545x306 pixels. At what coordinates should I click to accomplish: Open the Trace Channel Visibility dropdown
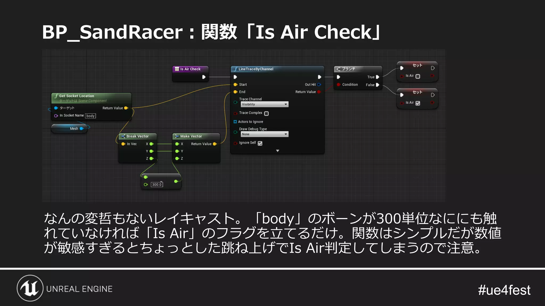[265, 104]
